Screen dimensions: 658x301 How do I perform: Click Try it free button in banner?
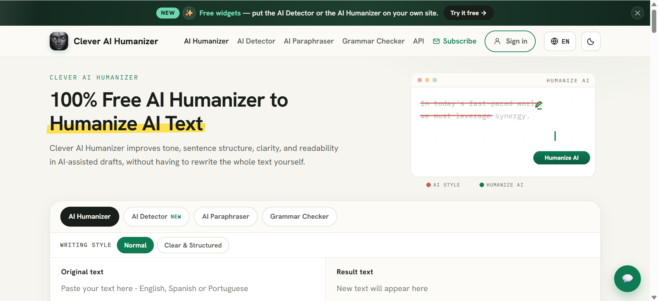point(468,13)
